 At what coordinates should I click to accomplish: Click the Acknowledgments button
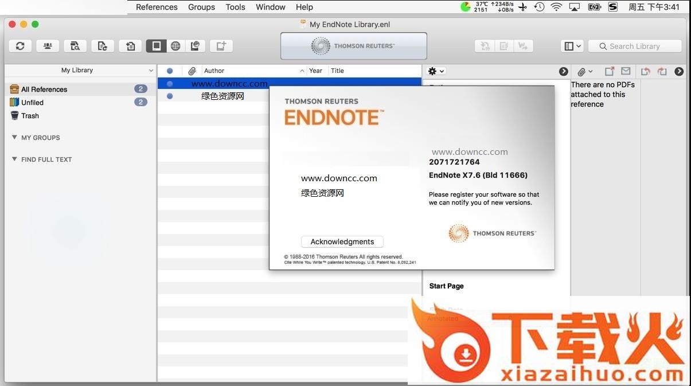point(342,241)
